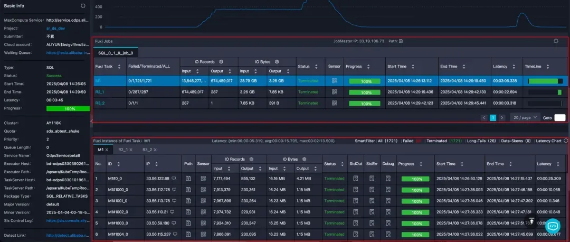Sort Fuxi Jobs by Status column
Image resolution: width=570 pixels, height=242 pixels.
click(x=316, y=67)
